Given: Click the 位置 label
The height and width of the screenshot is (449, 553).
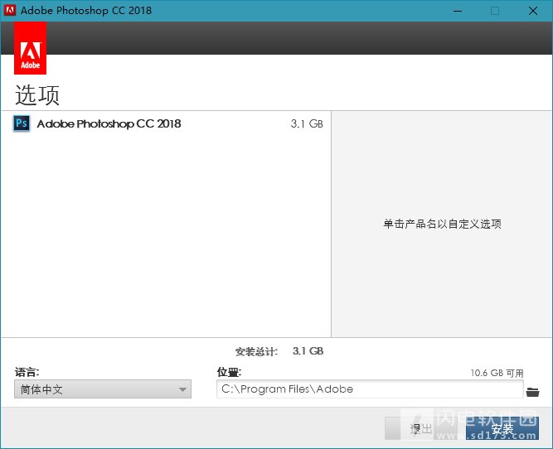Looking at the screenshot, I should point(229,372).
